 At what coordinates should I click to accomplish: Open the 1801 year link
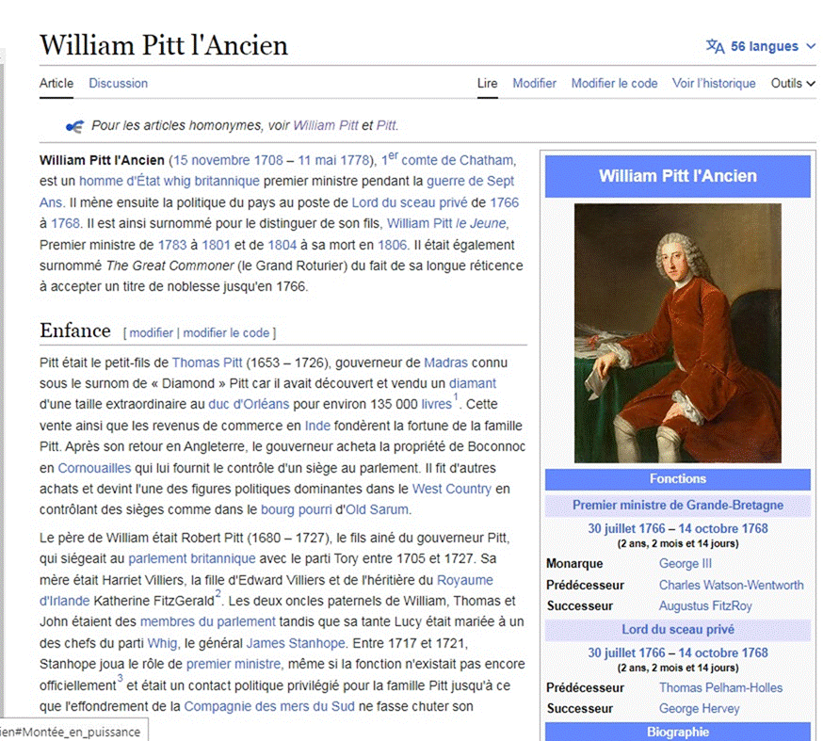(x=217, y=245)
